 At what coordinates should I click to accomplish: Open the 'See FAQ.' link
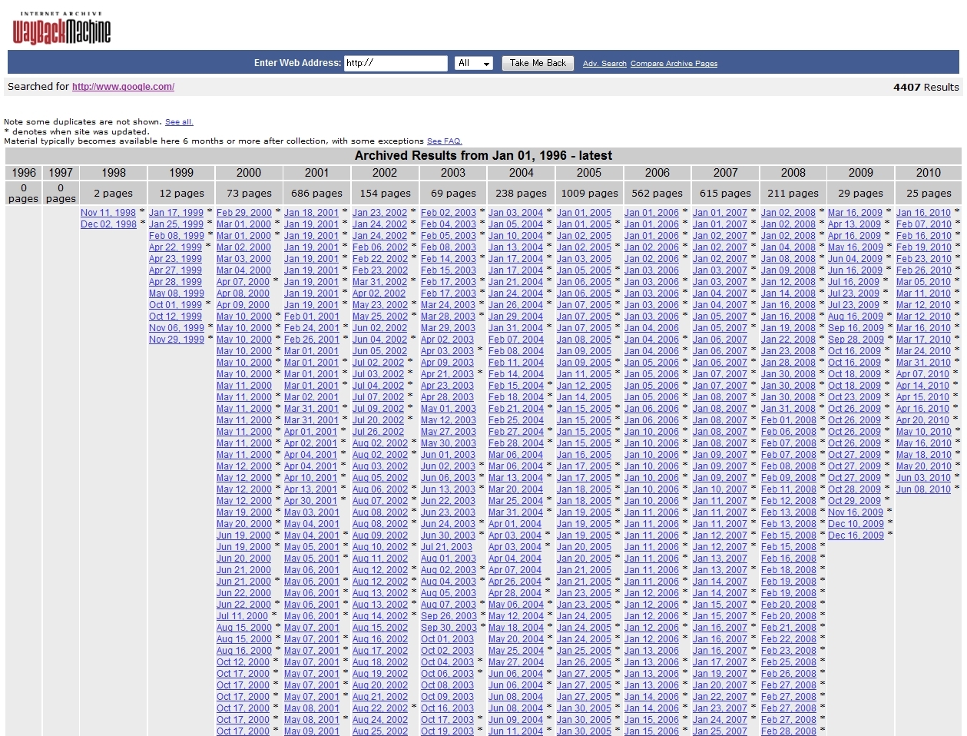click(444, 141)
